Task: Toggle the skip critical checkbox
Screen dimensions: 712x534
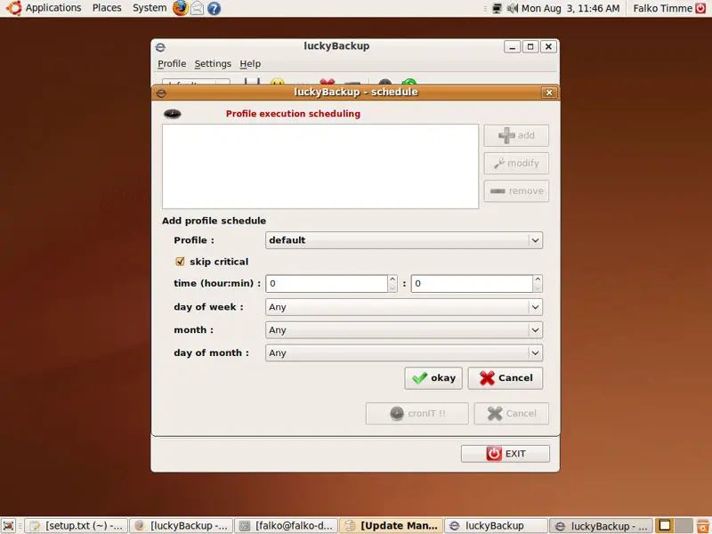Action: [x=180, y=262]
